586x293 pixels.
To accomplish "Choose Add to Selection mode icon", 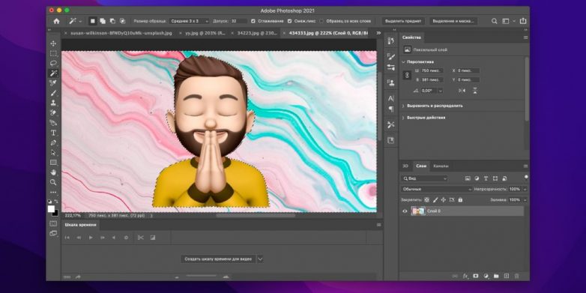I will tap(103, 21).
